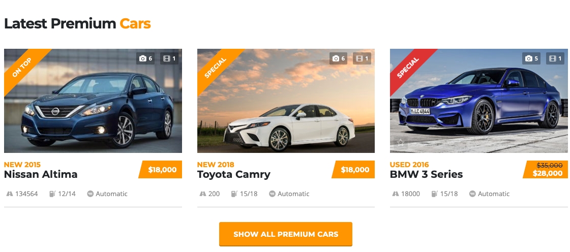The width and height of the screenshot is (570, 252).
Task: Click the favorite star icon on BMW image
Action: [401, 142]
